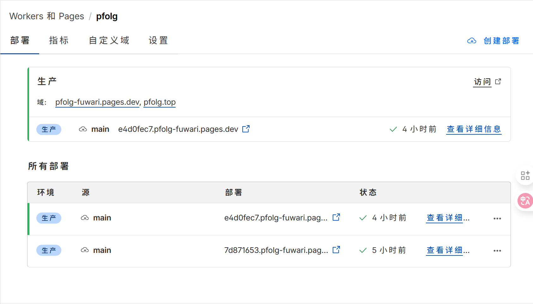Open external icon in the e4d0fec7 table row

click(x=336, y=217)
